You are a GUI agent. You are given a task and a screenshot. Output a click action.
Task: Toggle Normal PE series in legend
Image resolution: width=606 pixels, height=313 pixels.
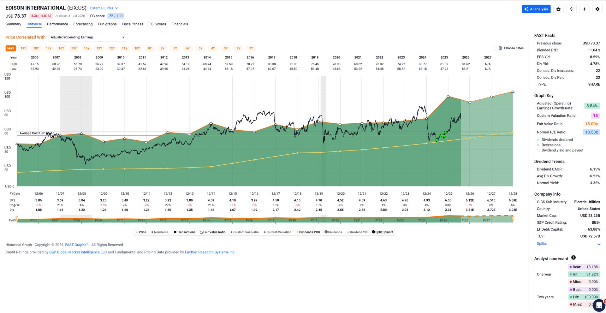(x=160, y=232)
